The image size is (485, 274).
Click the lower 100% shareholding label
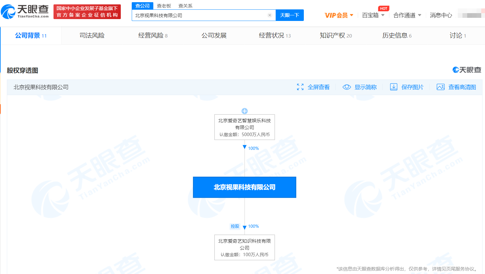pos(253,226)
